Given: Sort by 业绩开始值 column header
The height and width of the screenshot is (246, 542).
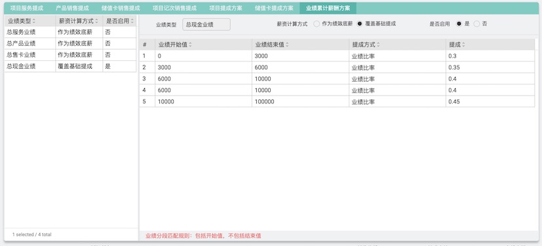Looking at the screenshot, I should (x=203, y=44).
